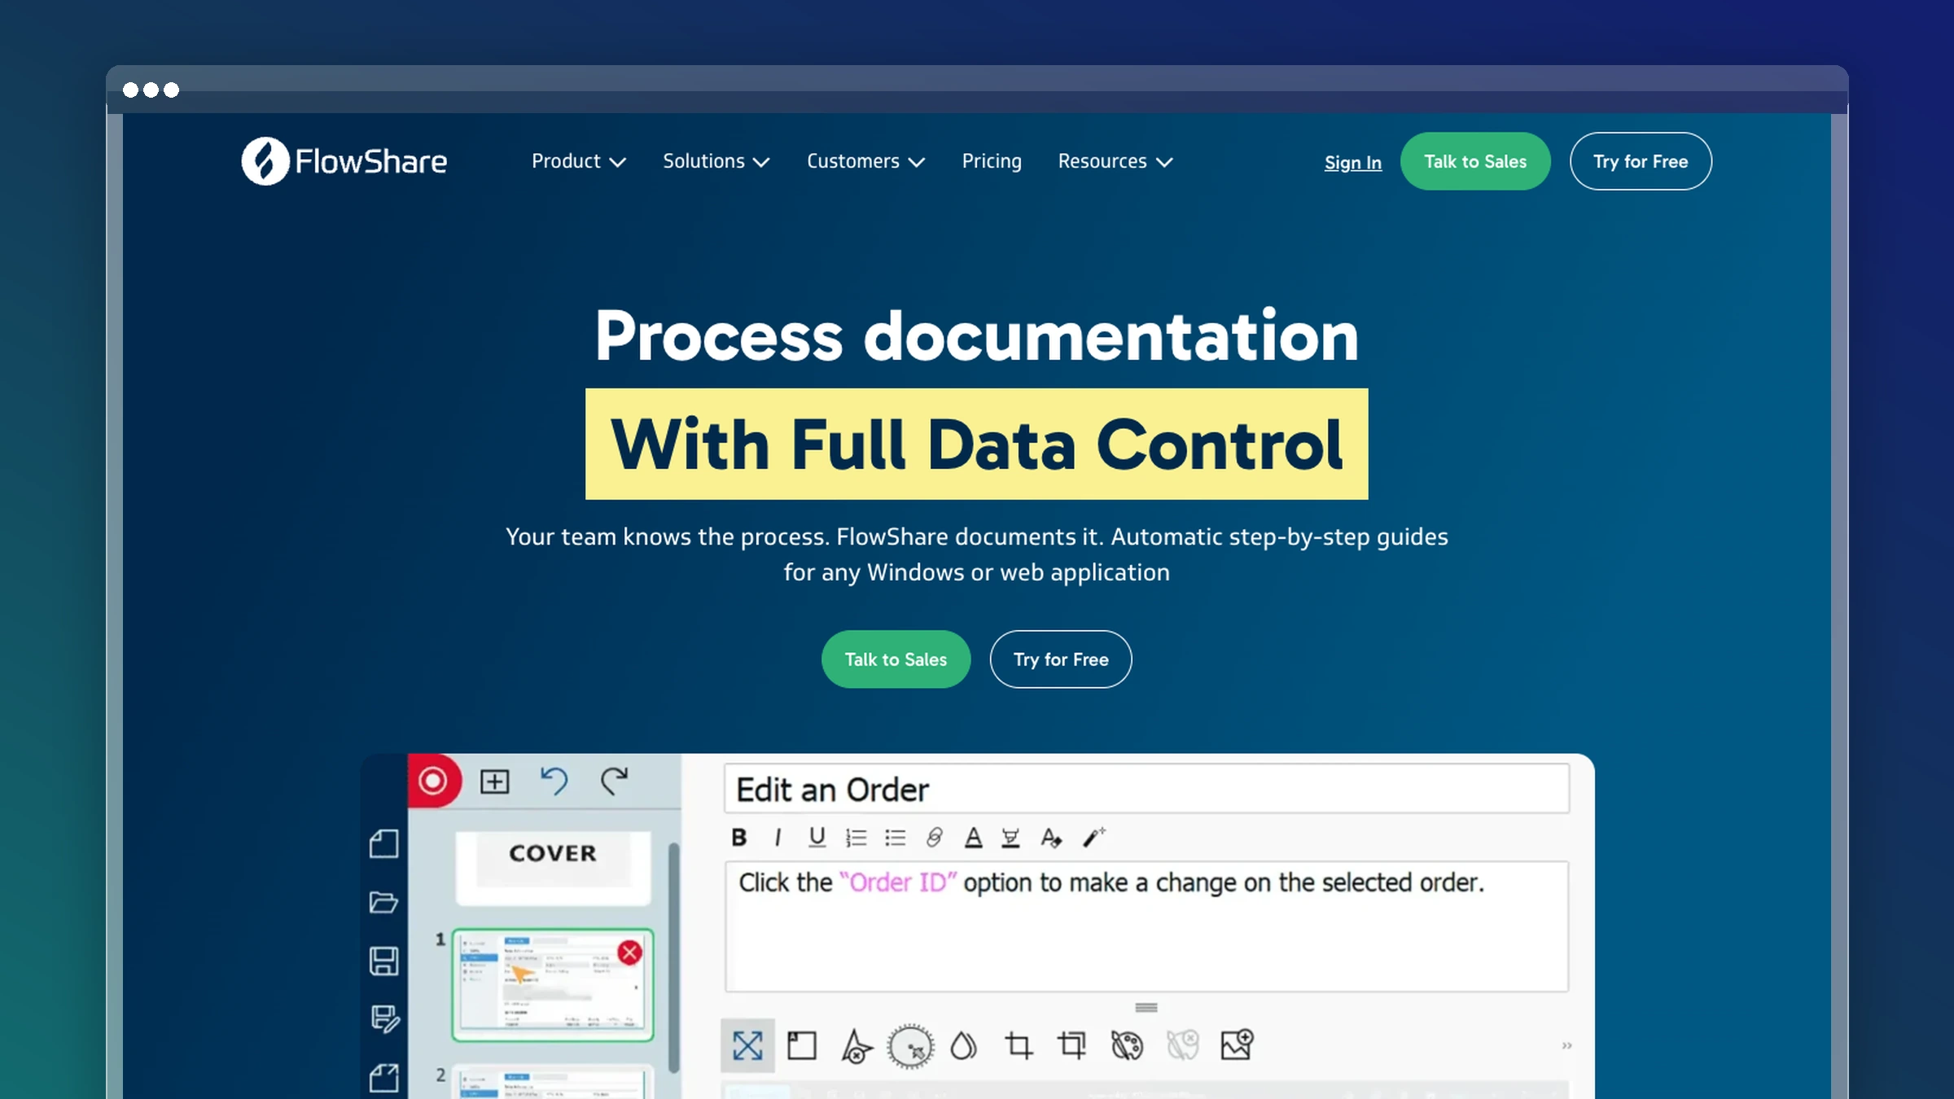The height and width of the screenshot is (1099, 1954).
Task: Click the step list scrollbar
Action: [673, 957]
